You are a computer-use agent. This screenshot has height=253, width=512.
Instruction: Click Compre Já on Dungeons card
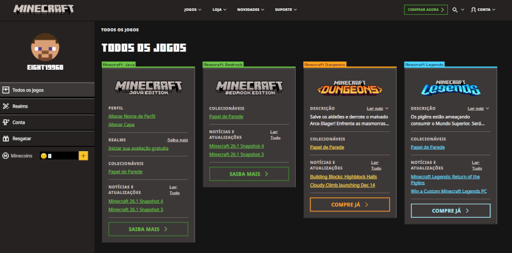click(x=349, y=204)
